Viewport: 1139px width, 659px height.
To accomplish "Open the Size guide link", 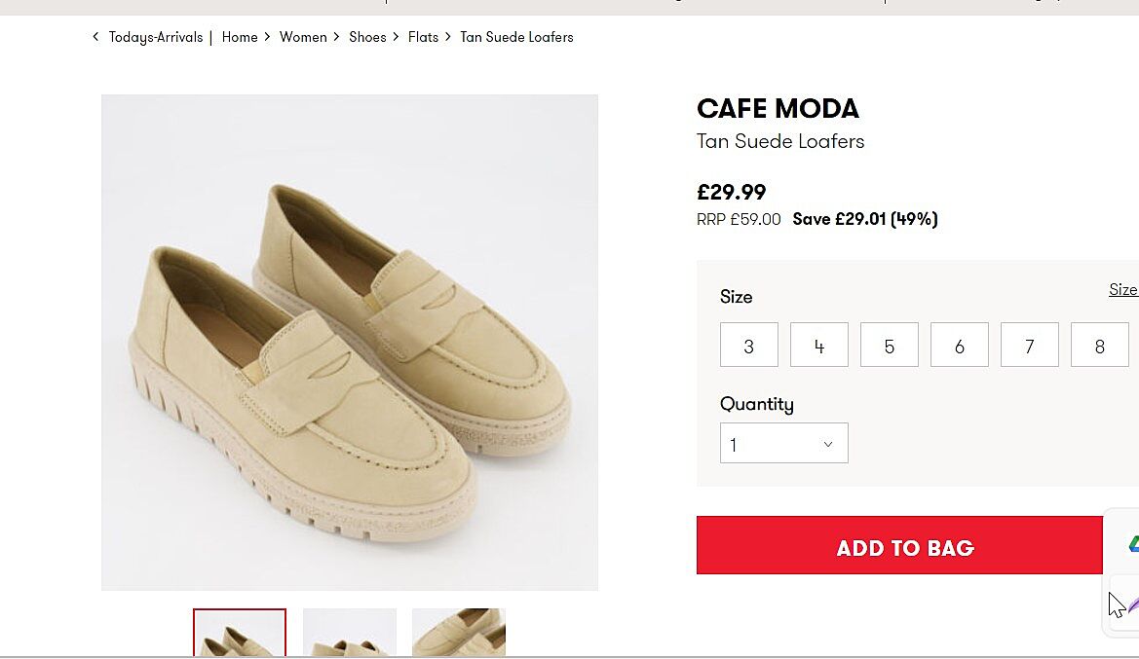I will [x=1123, y=289].
